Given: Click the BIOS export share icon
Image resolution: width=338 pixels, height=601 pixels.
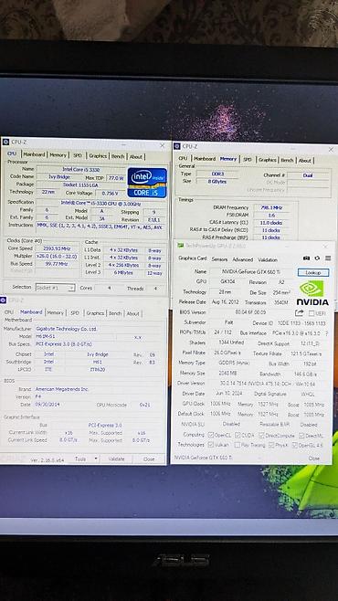Looking at the screenshot, I should (x=300, y=312).
